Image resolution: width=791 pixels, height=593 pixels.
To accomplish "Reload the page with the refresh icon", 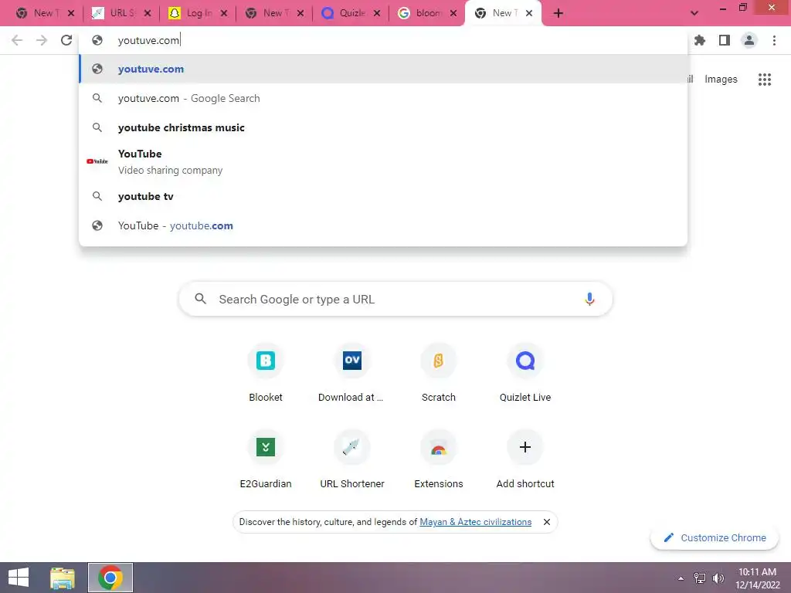I will tap(66, 40).
